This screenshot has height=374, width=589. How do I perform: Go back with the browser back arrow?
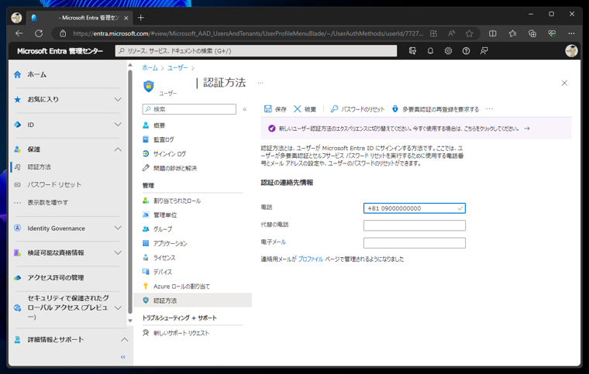click(19, 33)
